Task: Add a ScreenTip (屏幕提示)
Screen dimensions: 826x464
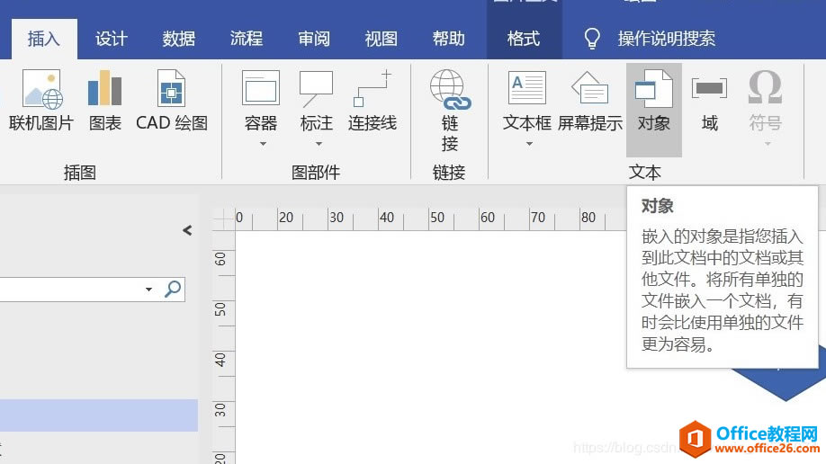Action: [x=590, y=101]
